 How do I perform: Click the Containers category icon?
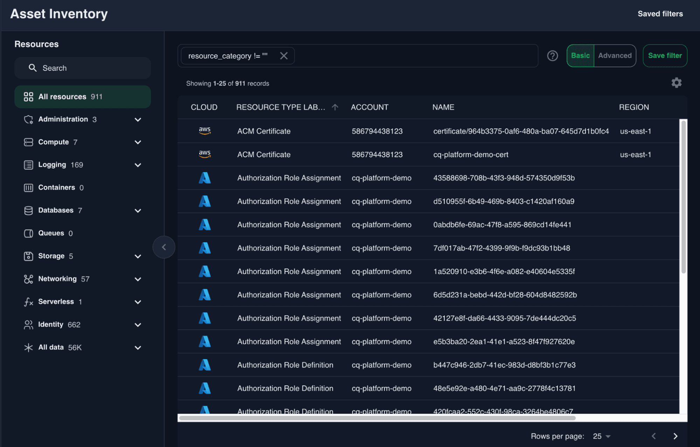[28, 188]
